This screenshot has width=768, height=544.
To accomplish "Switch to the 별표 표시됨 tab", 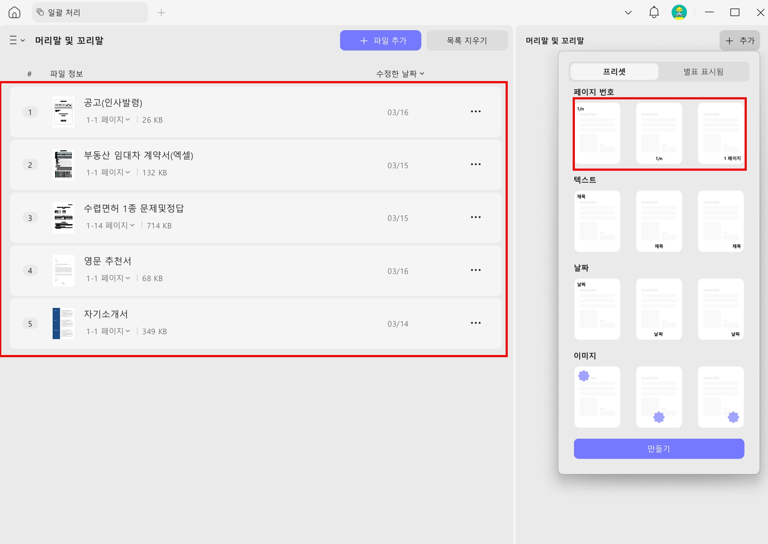I will tap(703, 72).
